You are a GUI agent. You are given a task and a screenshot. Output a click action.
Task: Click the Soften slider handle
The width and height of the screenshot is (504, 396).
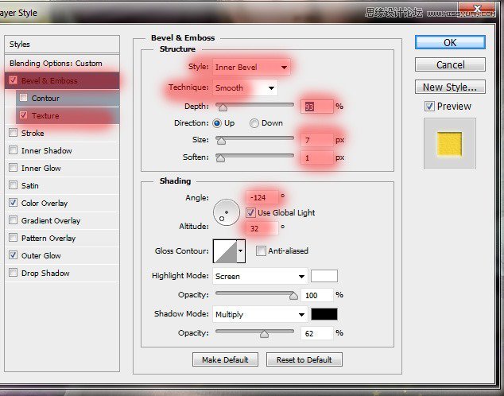coord(220,158)
